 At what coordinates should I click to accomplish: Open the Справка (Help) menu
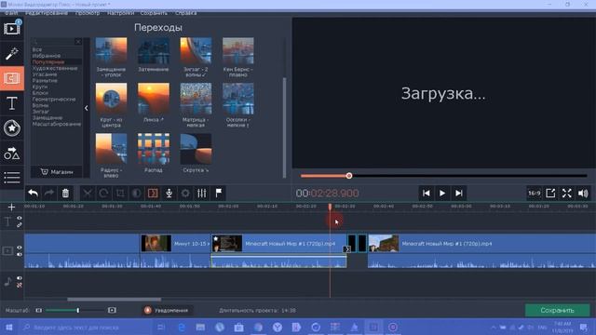(186, 13)
